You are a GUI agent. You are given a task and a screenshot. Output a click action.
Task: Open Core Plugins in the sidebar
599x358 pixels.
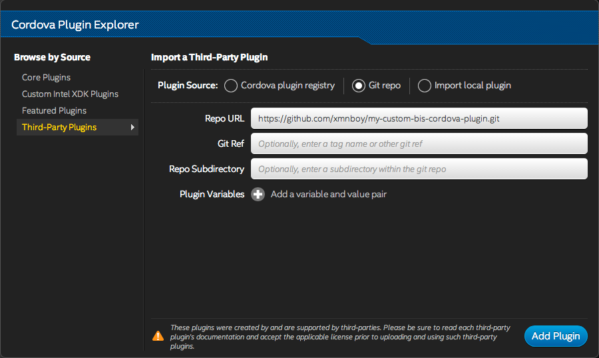click(46, 78)
